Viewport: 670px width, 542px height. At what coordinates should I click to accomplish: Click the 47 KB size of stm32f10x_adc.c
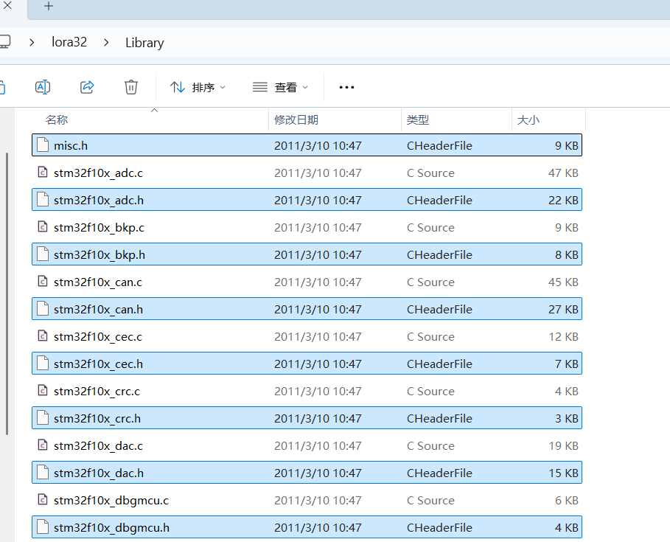pos(563,173)
